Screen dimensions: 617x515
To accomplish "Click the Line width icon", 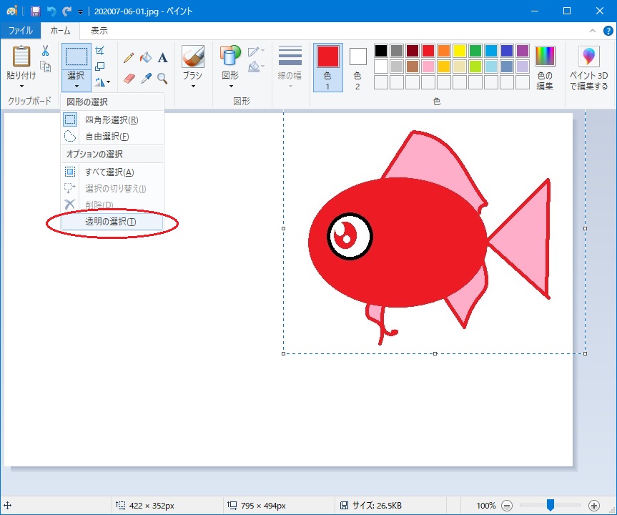I will (x=290, y=56).
